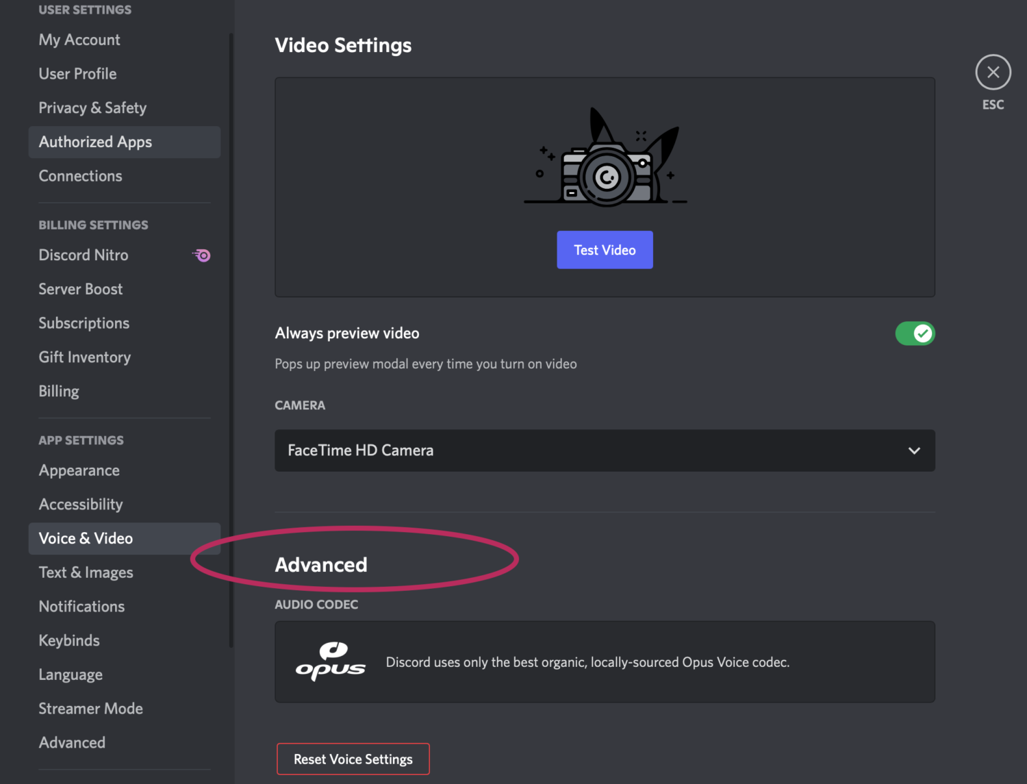Expand the camera list chevron arrow

coord(914,451)
